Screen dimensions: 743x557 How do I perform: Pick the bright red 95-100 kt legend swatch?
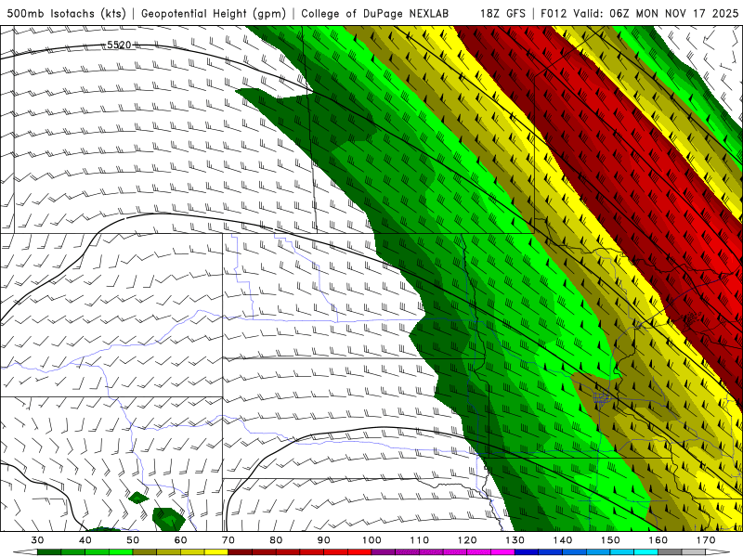point(359,552)
